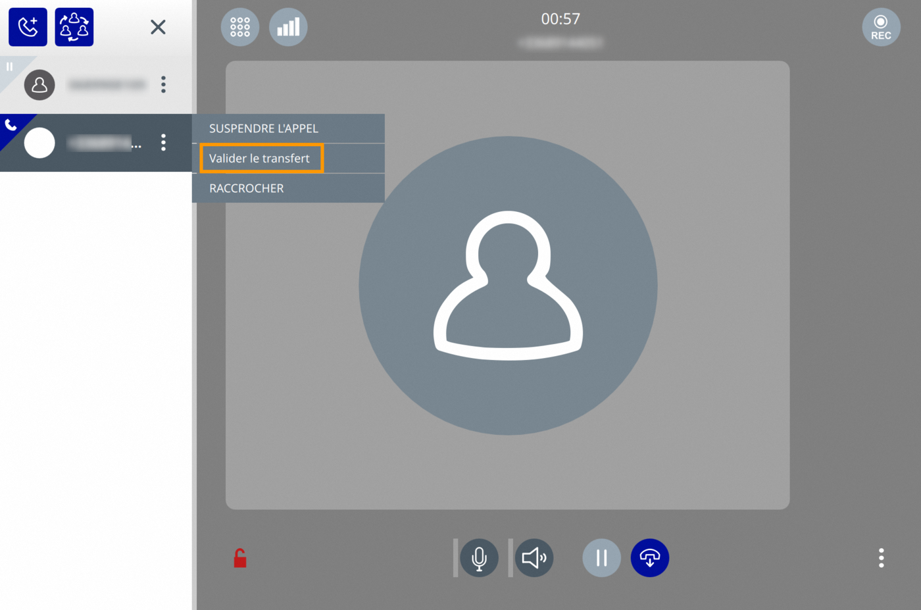
Task: Choose SUSPENDRE L'APPEL from the menu
Action: coord(263,128)
